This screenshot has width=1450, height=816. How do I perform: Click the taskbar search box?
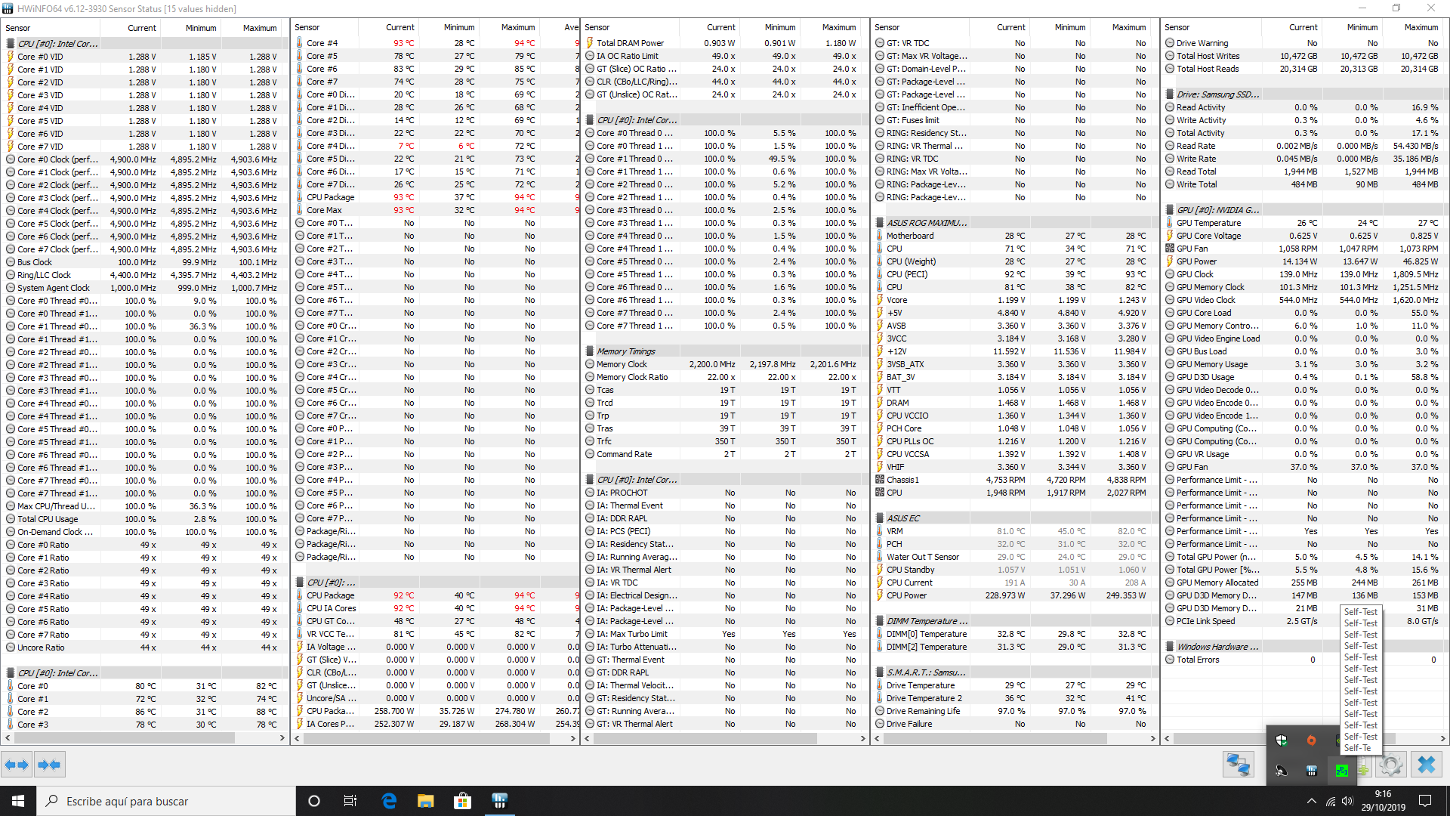point(166,801)
